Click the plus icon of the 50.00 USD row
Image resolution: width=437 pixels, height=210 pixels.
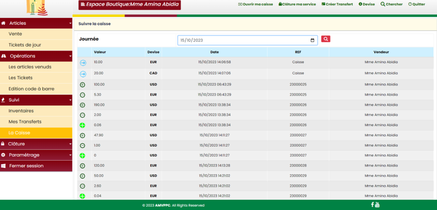(x=82, y=176)
